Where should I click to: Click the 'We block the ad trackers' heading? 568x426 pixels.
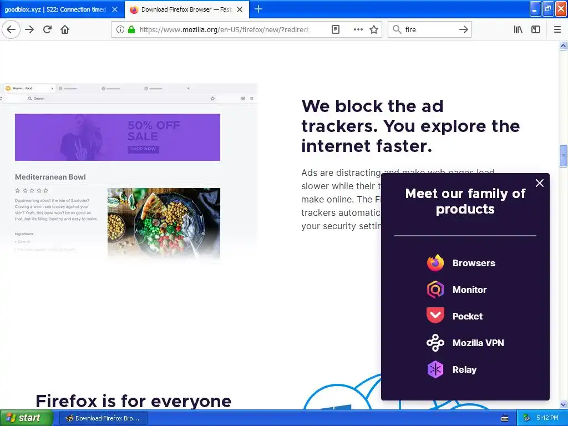410,126
